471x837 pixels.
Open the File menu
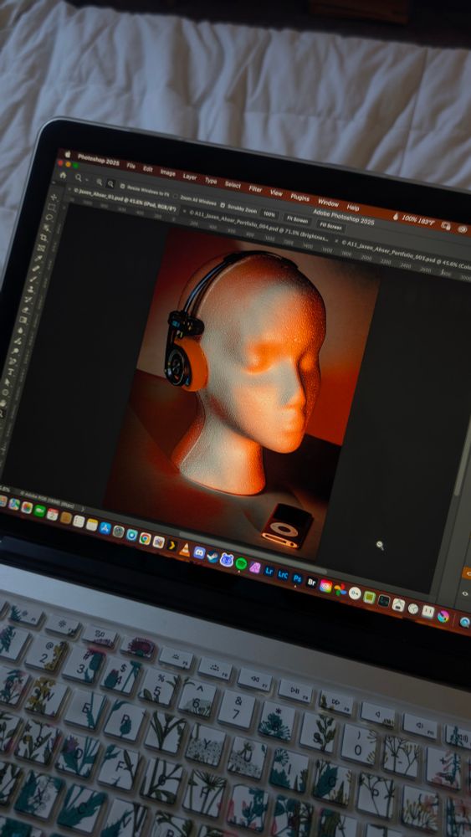[131, 166]
